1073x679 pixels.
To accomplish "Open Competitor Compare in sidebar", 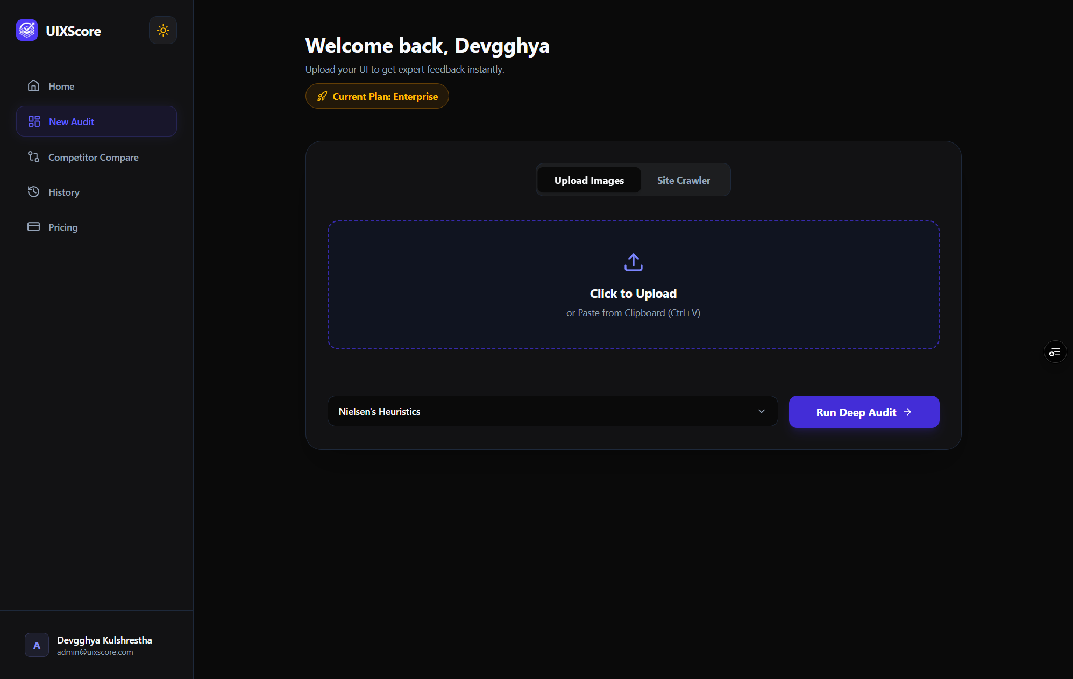I will pyautogui.click(x=94, y=158).
